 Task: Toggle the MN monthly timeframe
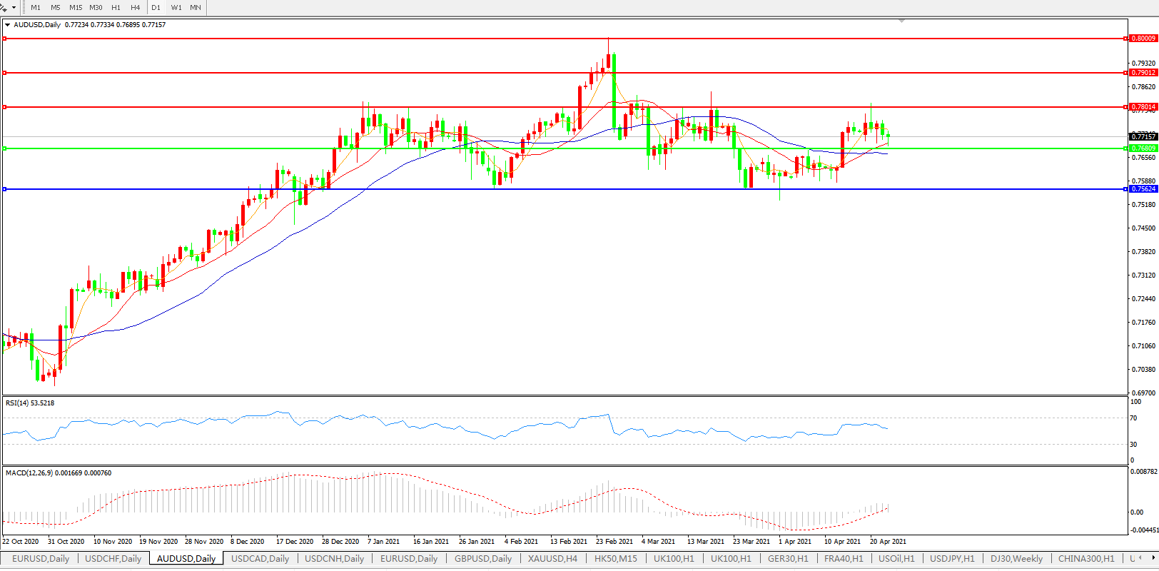coord(196,8)
